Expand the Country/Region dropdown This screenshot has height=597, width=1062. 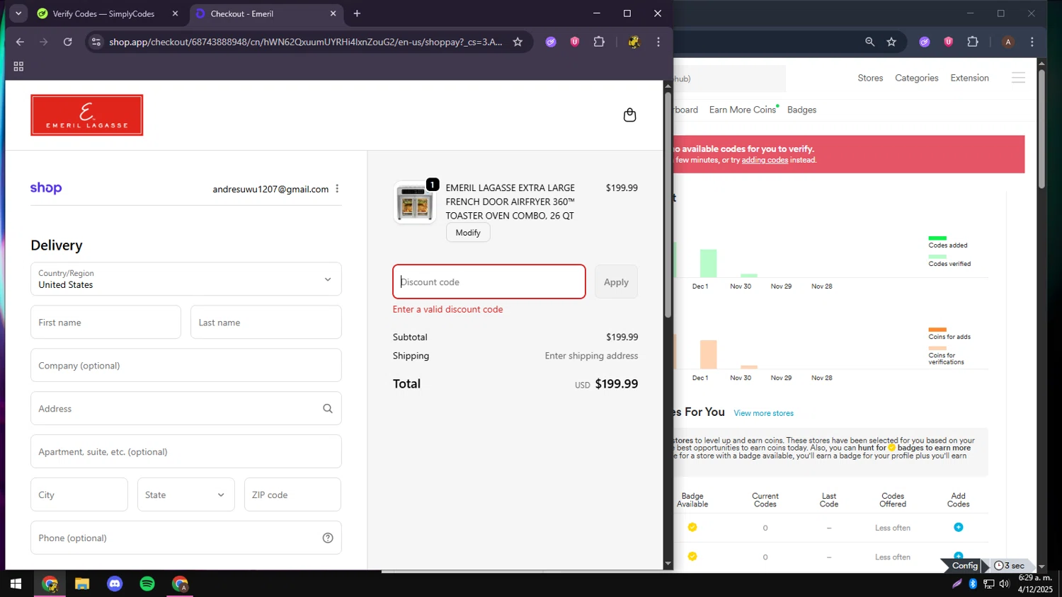186,279
